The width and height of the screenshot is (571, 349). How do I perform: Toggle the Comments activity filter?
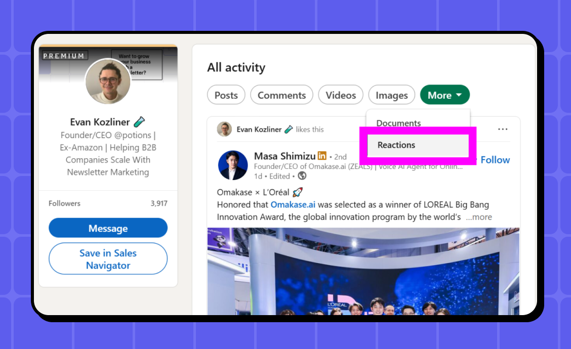pos(281,95)
